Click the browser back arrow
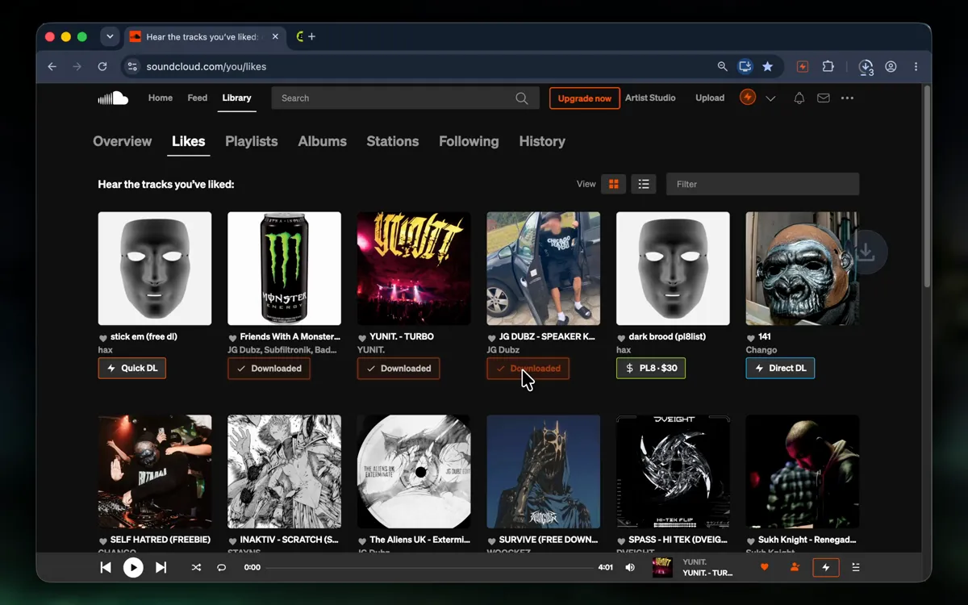The width and height of the screenshot is (968, 605). point(52,67)
